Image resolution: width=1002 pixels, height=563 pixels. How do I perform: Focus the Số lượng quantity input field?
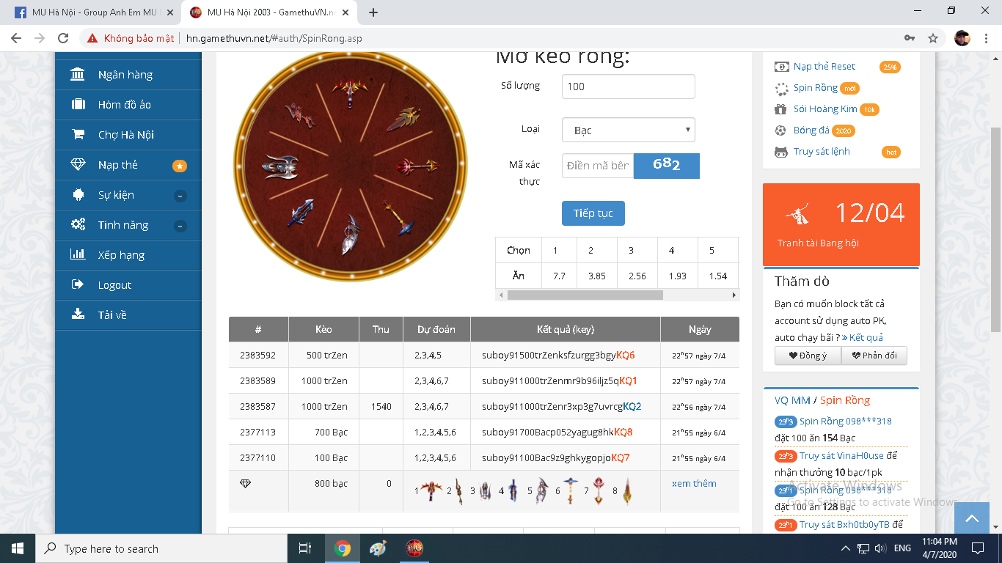tap(628, 87)
